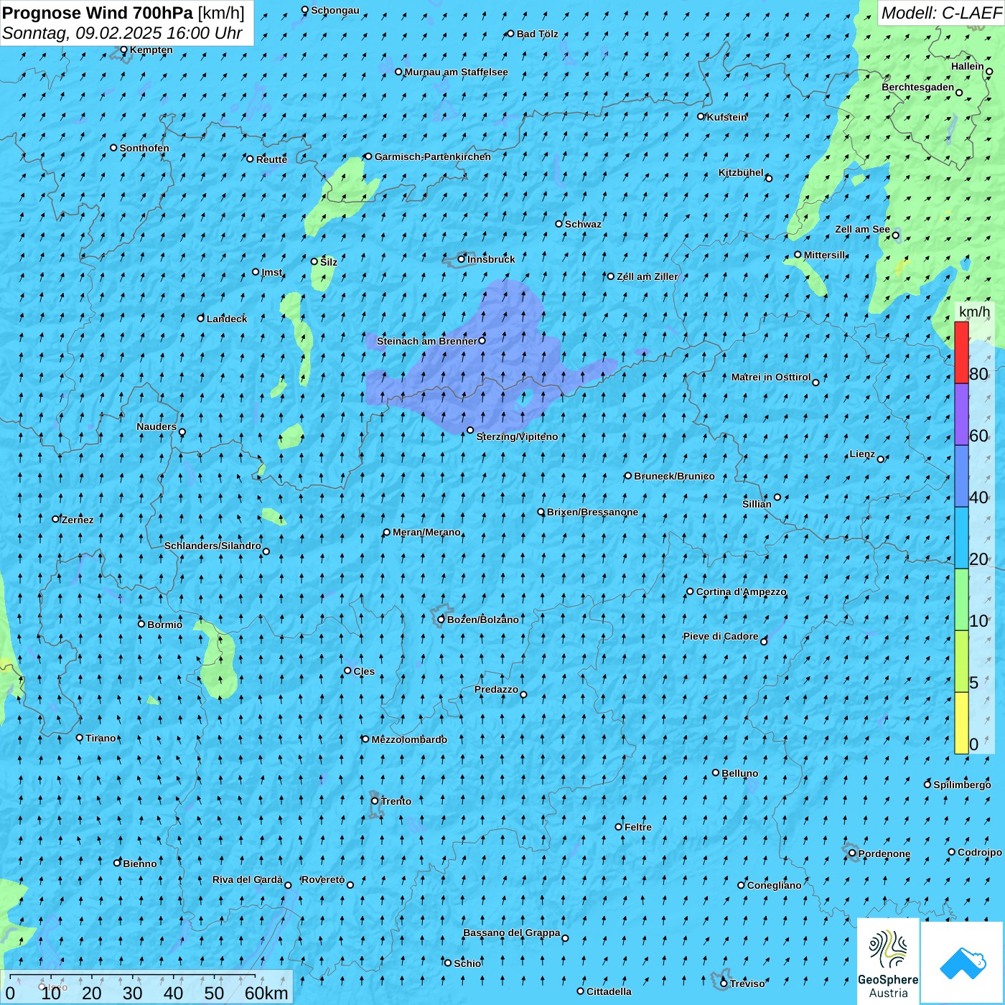Select the Matrei in Osttirol label
The width and height of the screenshot is (1005, 1005).
tap(771, 377)
